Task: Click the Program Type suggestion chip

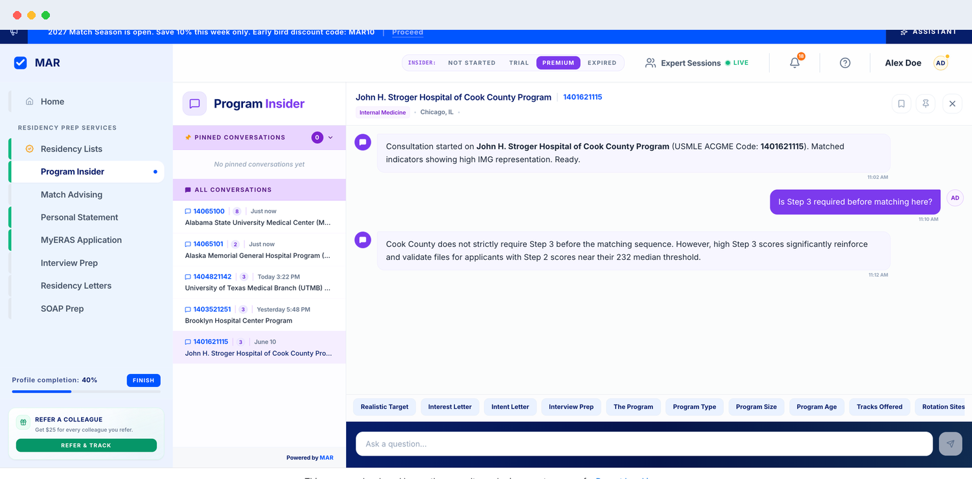Action: click(x=695, y=407)
